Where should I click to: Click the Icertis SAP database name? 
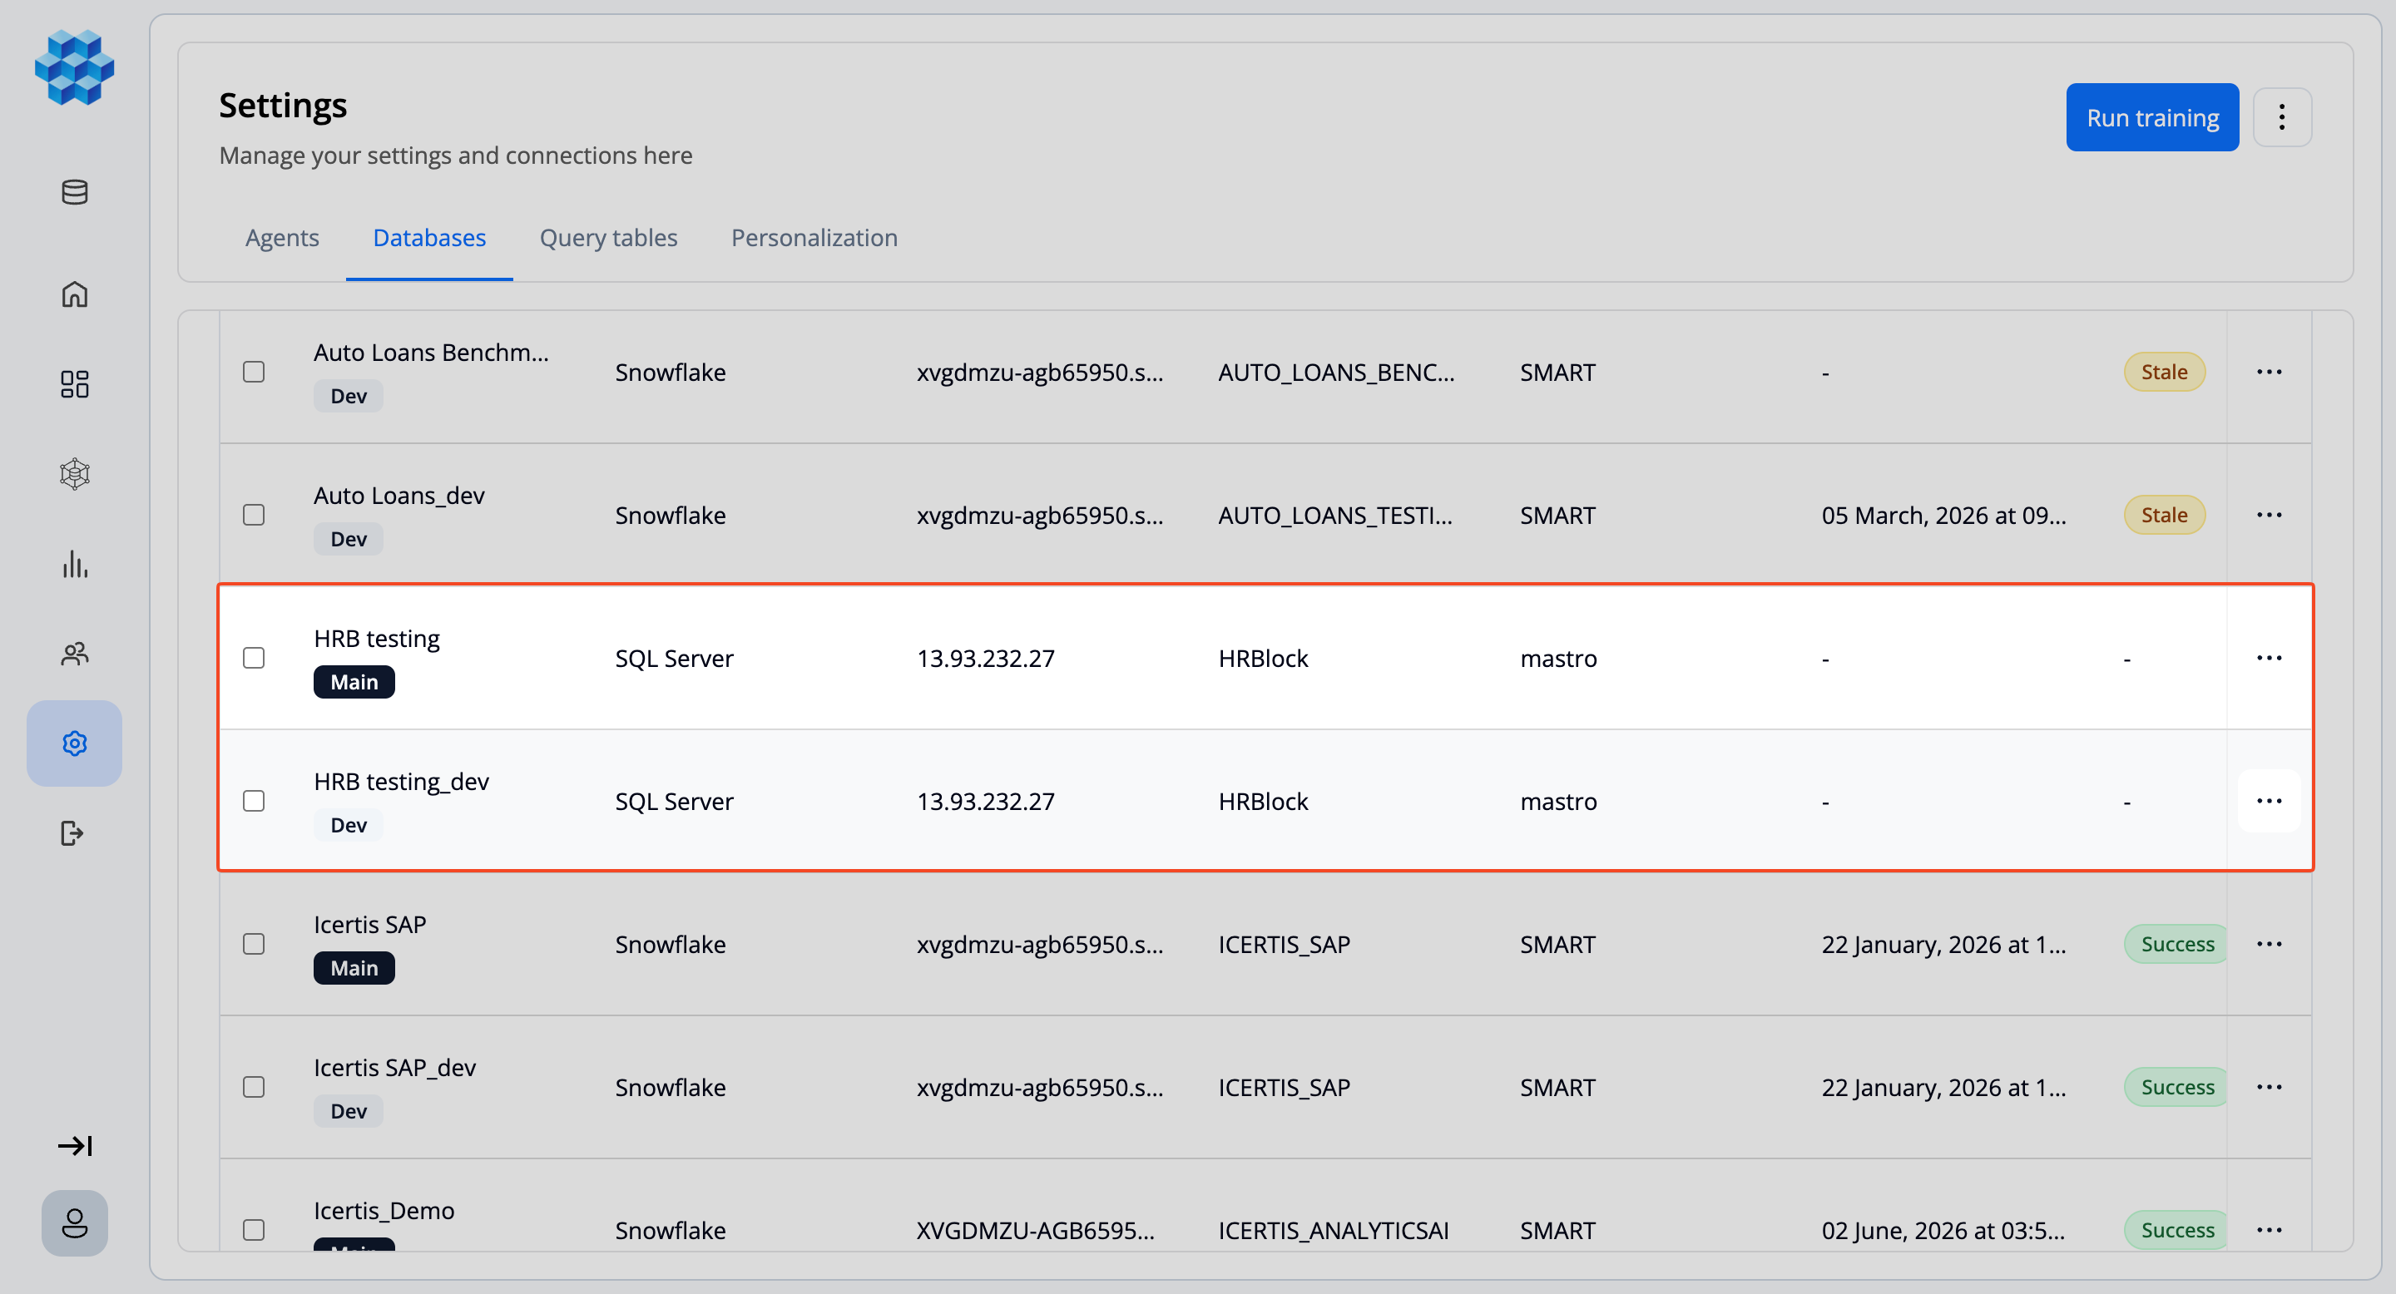coord(370,925)
